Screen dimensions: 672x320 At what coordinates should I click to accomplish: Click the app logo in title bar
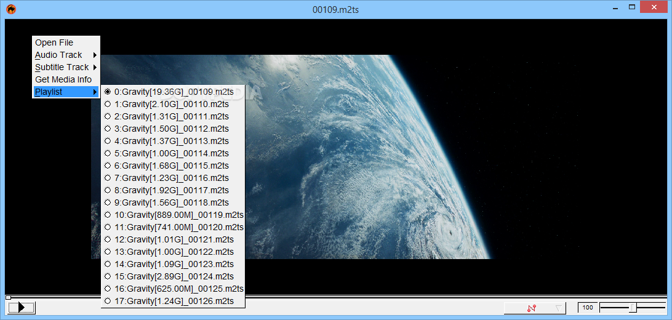coord(11,9)
